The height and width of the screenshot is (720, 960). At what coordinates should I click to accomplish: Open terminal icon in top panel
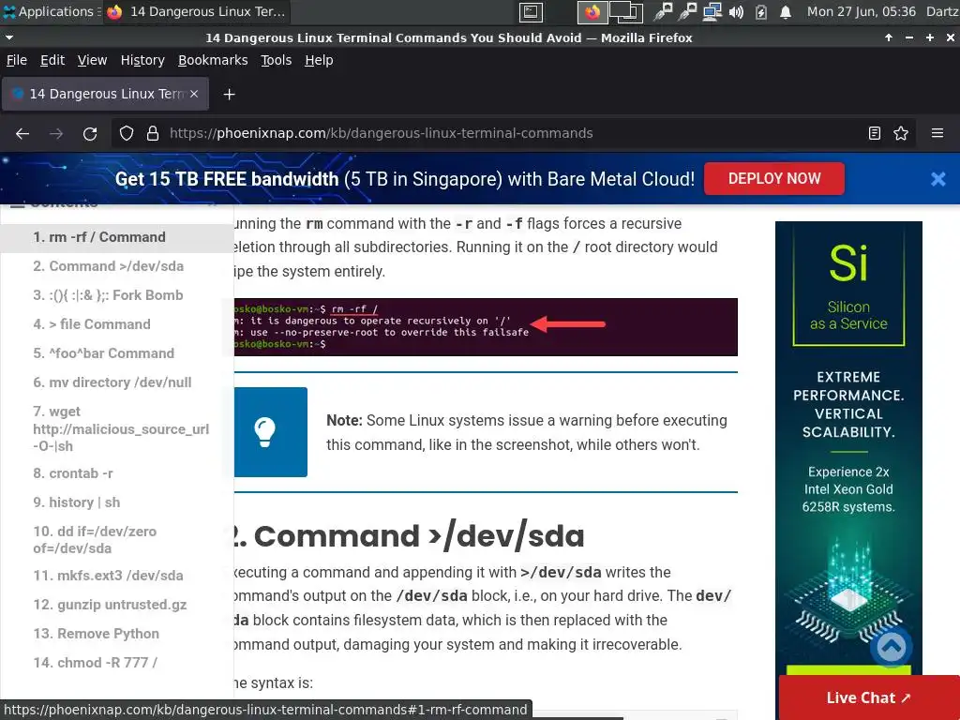click(x=531, y=11)
